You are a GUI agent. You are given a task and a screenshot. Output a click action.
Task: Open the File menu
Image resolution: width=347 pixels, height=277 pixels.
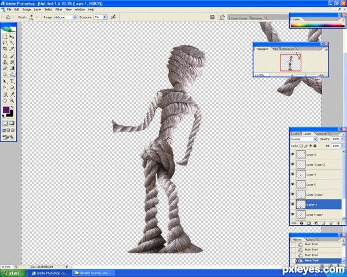(9, 9)
